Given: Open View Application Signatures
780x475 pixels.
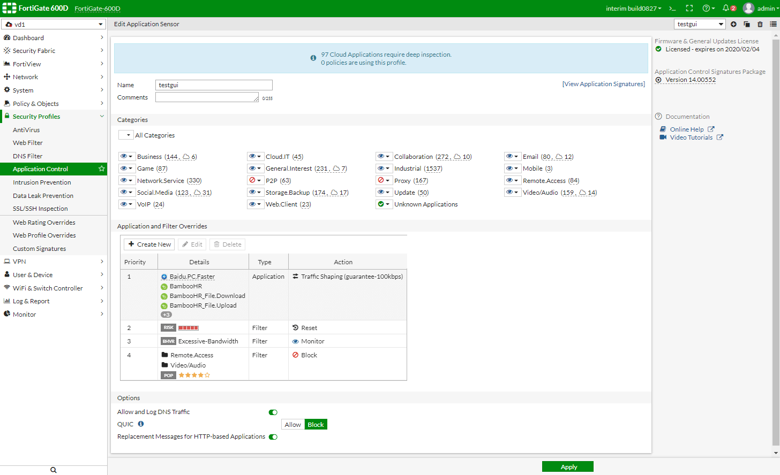Looking at the screenshot, I should point(603,84).
